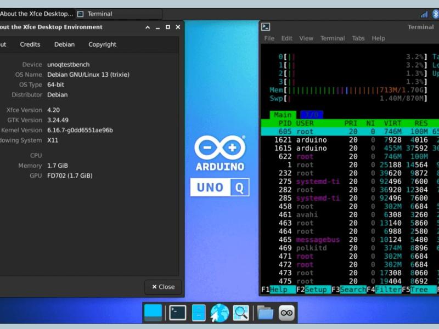This screenshot has height=329, width=439.
Task: Click the Show Desktop icon in dock
Action: coord(153,313)
